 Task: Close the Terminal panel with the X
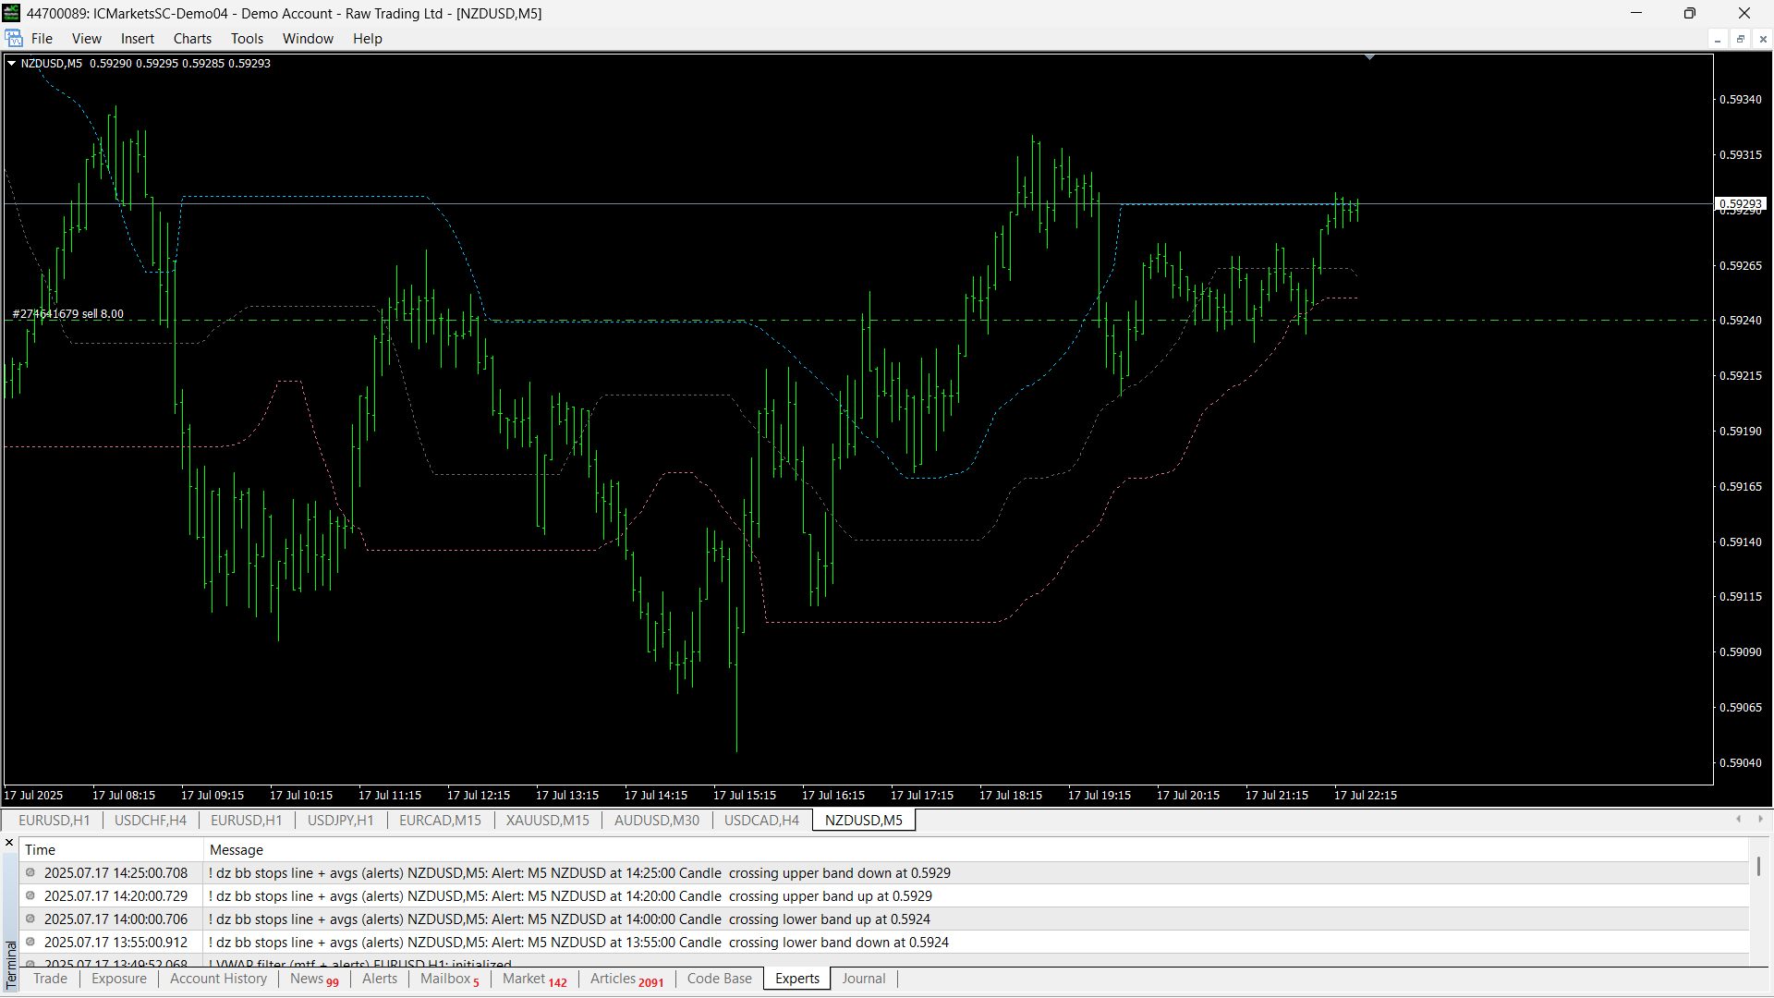click(9, 843)
